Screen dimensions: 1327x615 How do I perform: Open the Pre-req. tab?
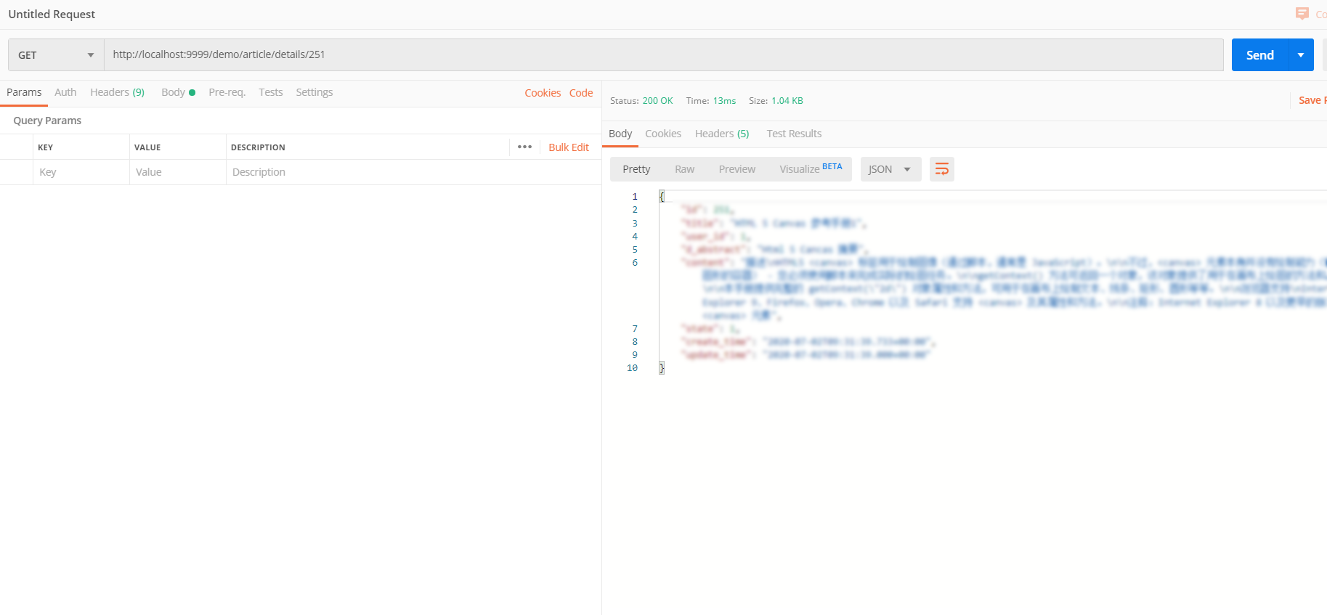(227, 92)
